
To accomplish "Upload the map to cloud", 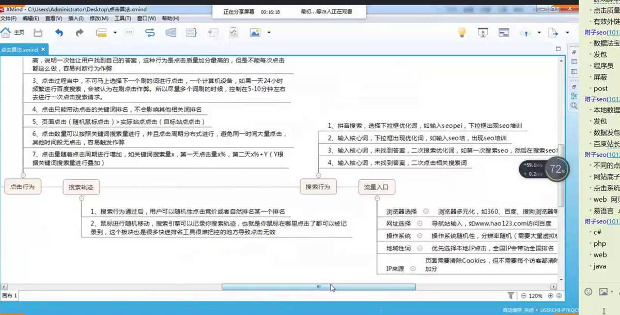I will coord(526,33).
